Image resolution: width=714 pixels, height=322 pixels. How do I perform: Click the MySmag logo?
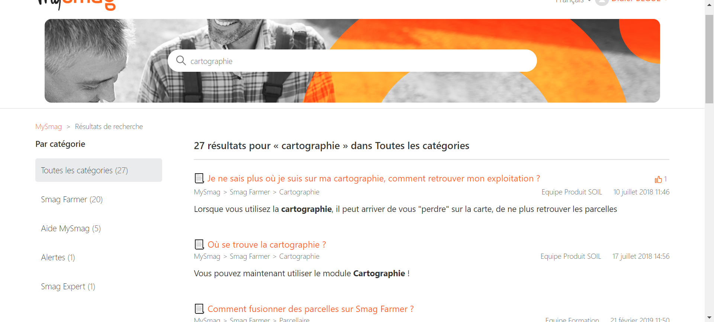click(76, 4)
